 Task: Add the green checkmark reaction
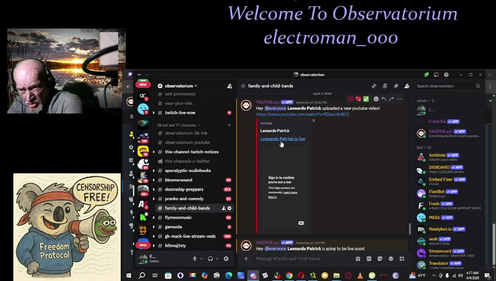pos(366,99)
